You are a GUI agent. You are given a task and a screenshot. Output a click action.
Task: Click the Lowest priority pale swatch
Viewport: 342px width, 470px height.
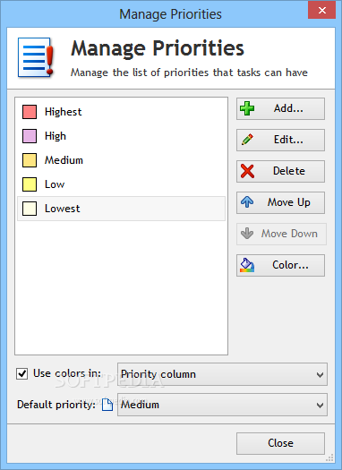click(x=30, y=209)
